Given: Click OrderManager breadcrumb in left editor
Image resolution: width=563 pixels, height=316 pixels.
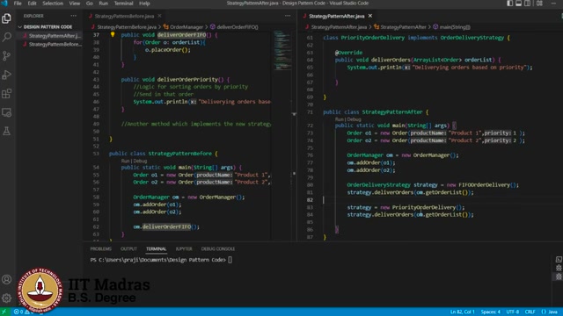Looking at the screenshot, I should (186, 27).
